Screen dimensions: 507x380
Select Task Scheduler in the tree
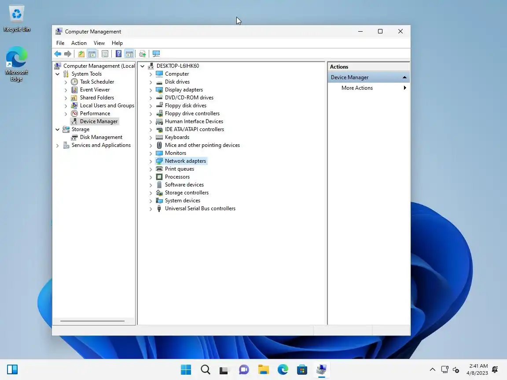(x=97, y=82)
